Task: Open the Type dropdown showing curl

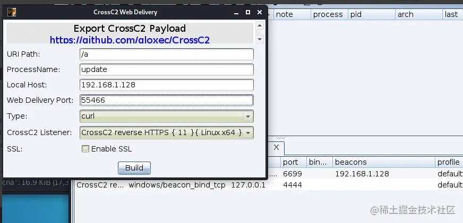Action: [x=167, y=116]
